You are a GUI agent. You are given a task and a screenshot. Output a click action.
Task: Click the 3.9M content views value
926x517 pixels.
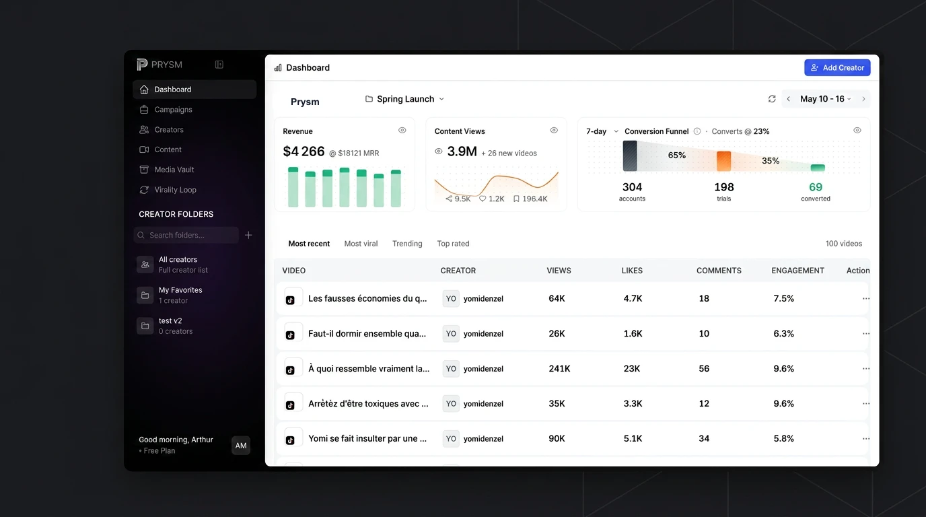tap(462, 152)
